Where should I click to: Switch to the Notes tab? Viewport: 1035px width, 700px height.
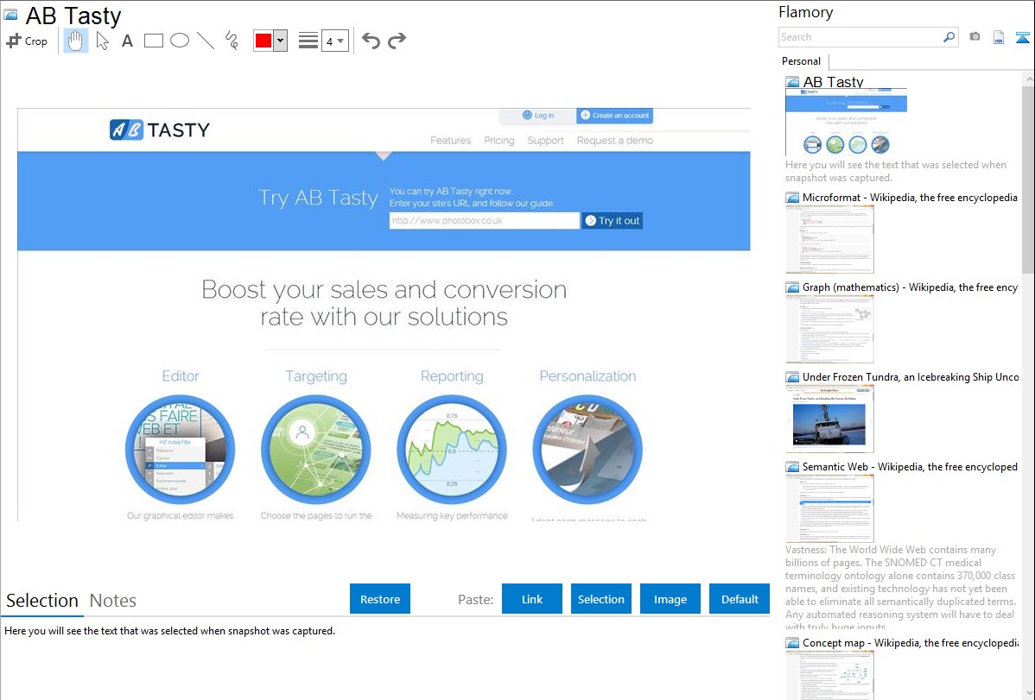click(113, 601)
